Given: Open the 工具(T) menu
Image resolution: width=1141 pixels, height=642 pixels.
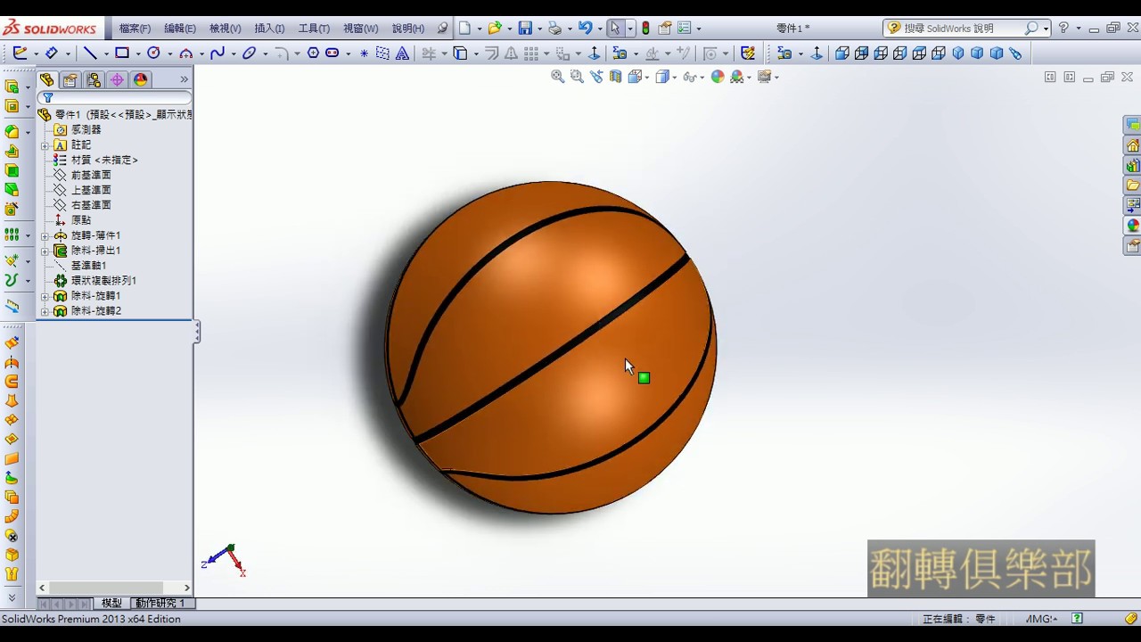Looking at the screenshot, I should point(314,29).
